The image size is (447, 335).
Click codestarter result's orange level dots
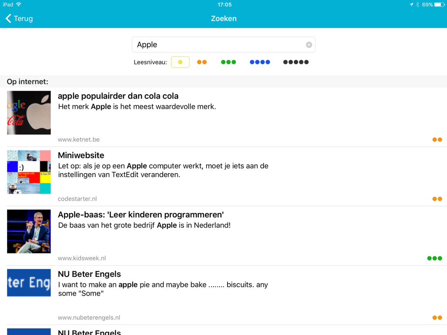click(x=437, y=199)
